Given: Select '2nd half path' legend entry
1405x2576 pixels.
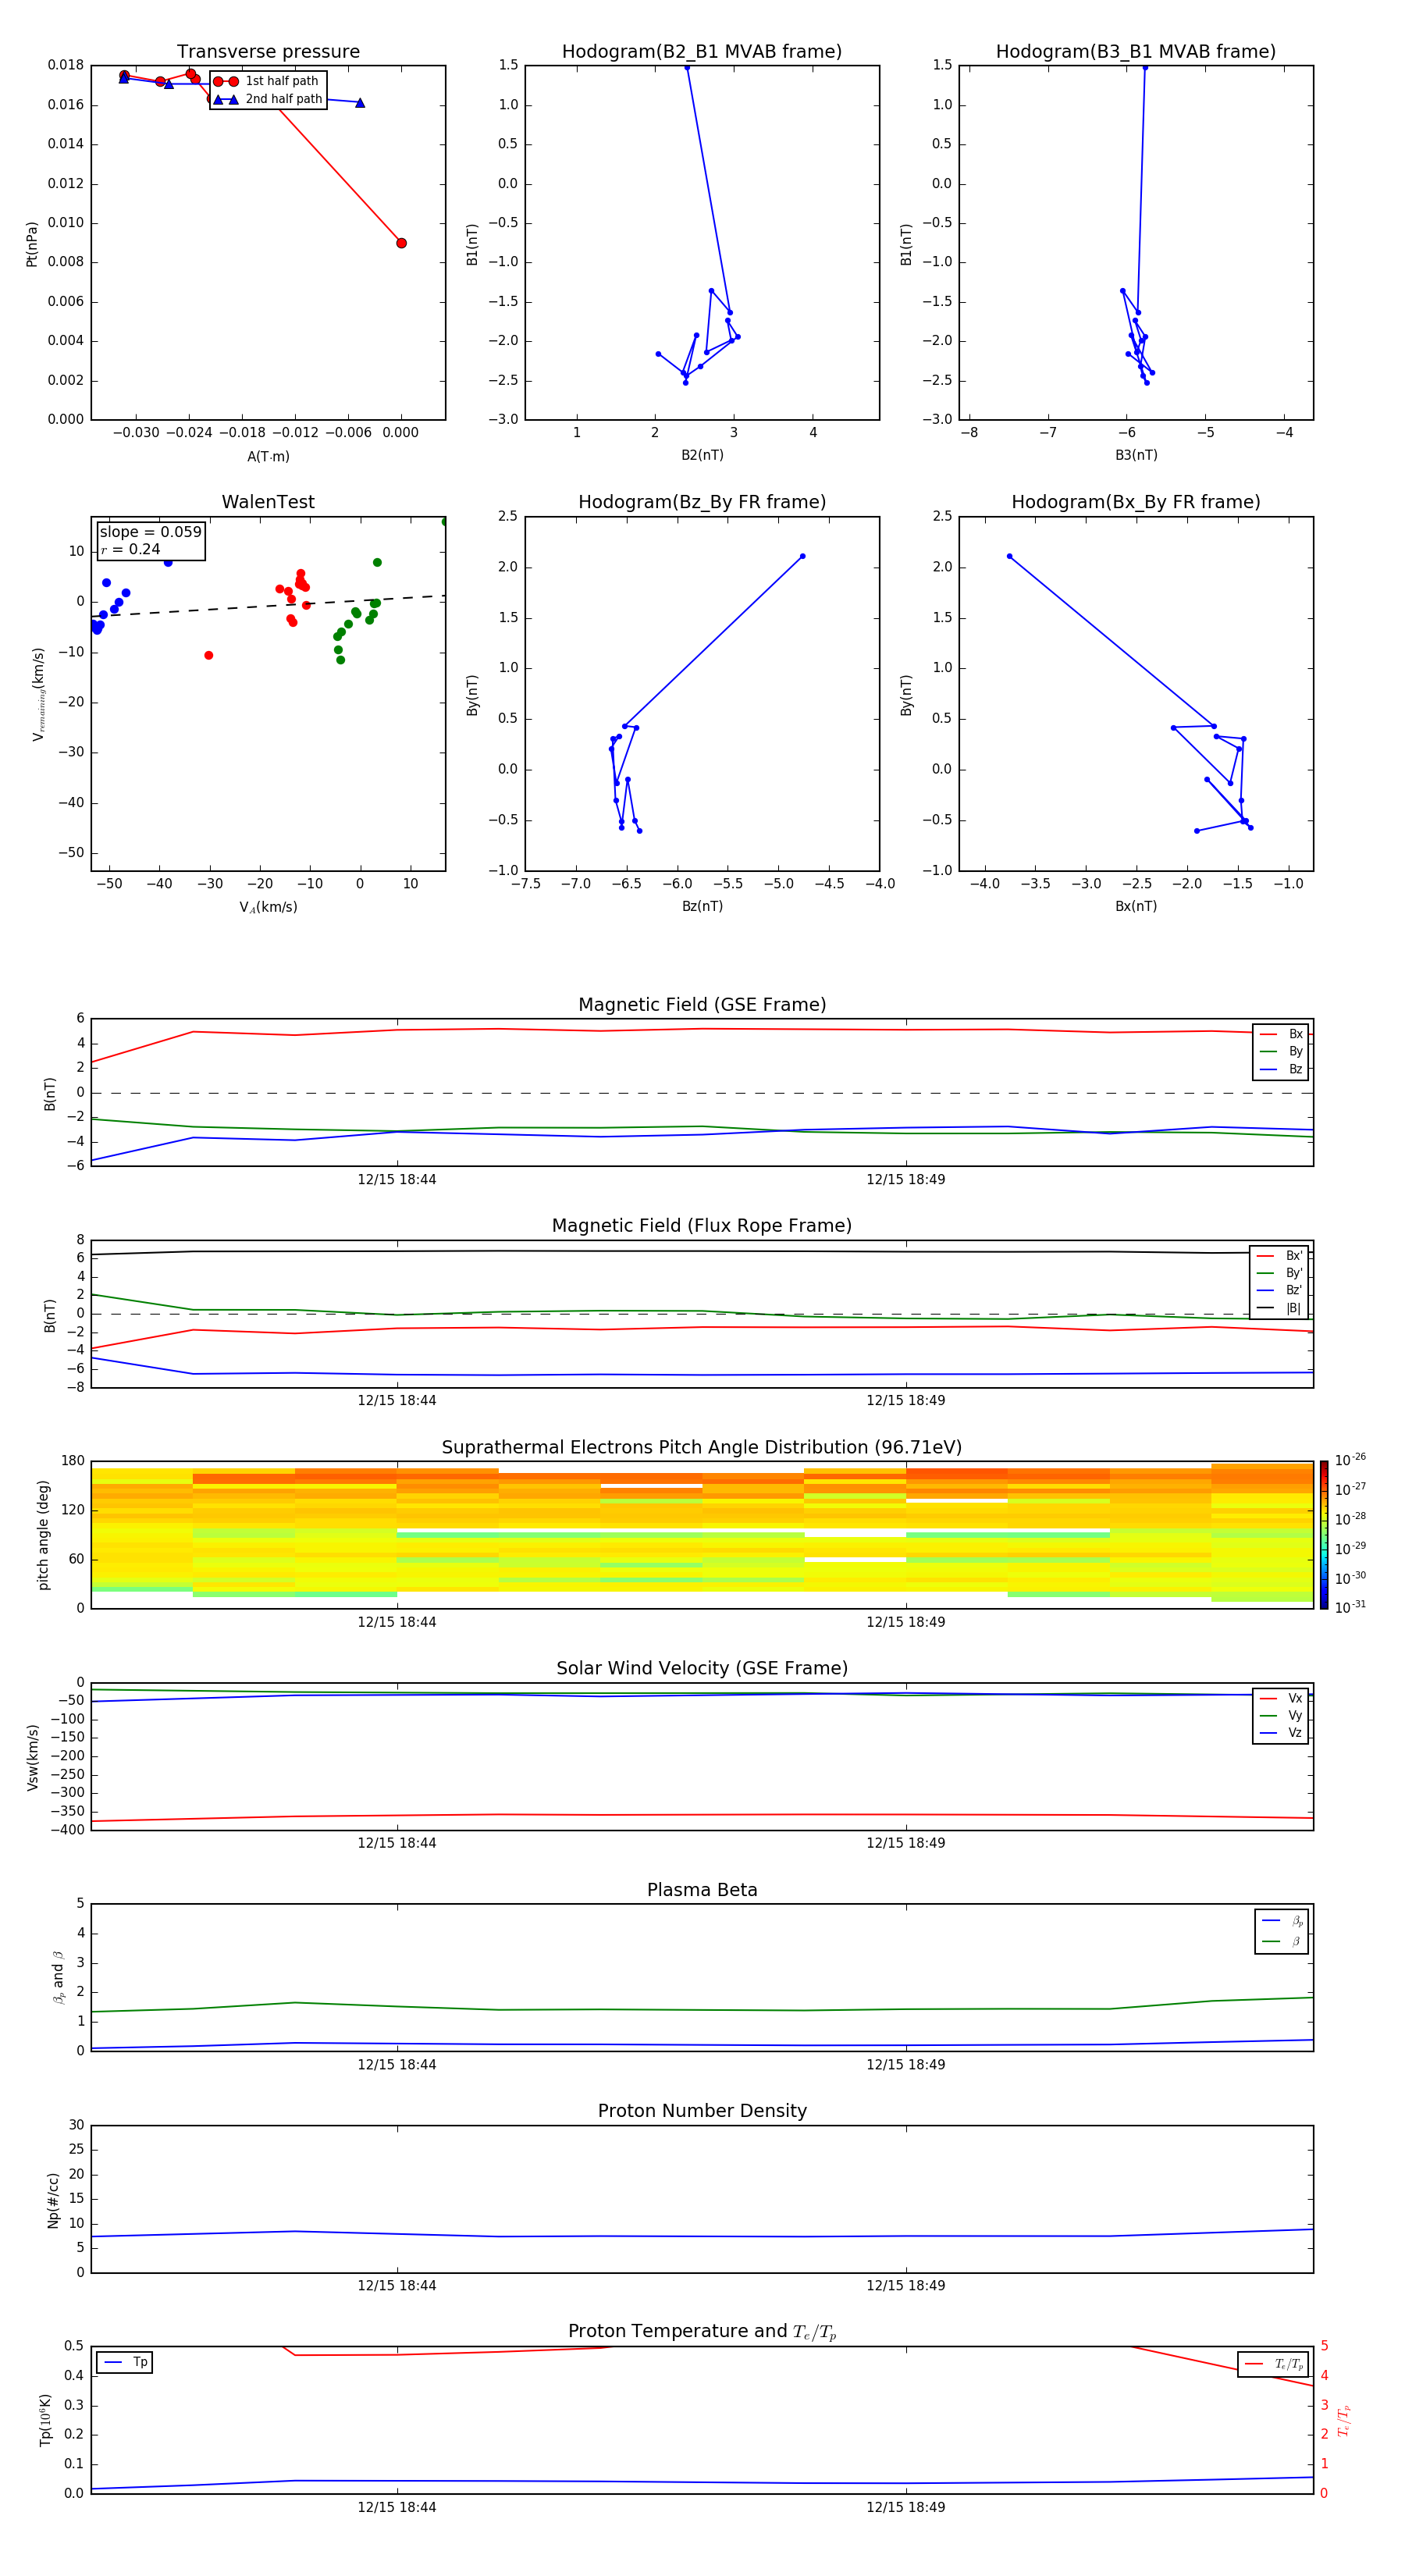Looking at the screenshot, I should (x=267, y=99).
